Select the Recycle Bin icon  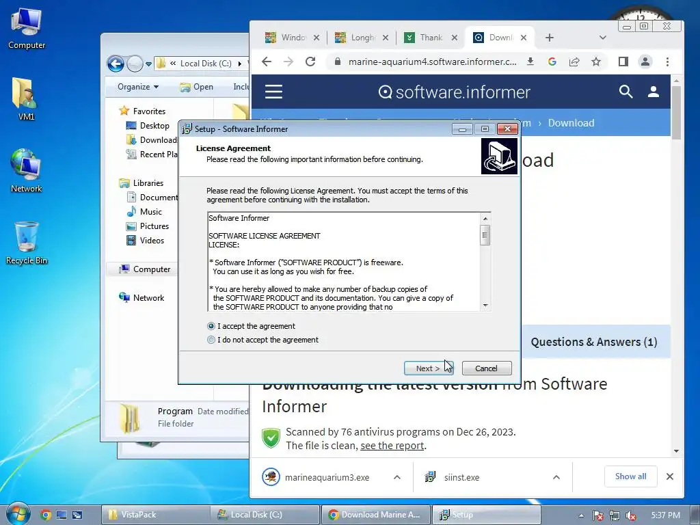coord(27,243)
